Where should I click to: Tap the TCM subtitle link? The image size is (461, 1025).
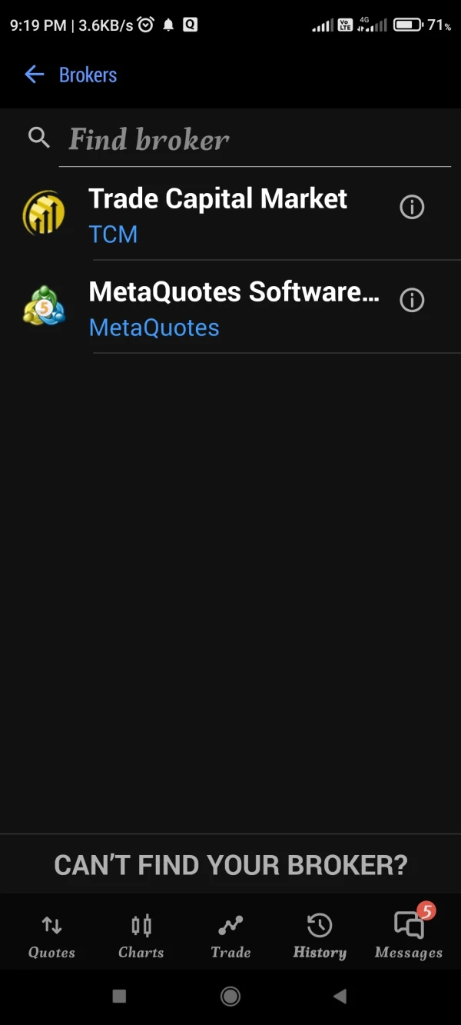click(113, 234)
